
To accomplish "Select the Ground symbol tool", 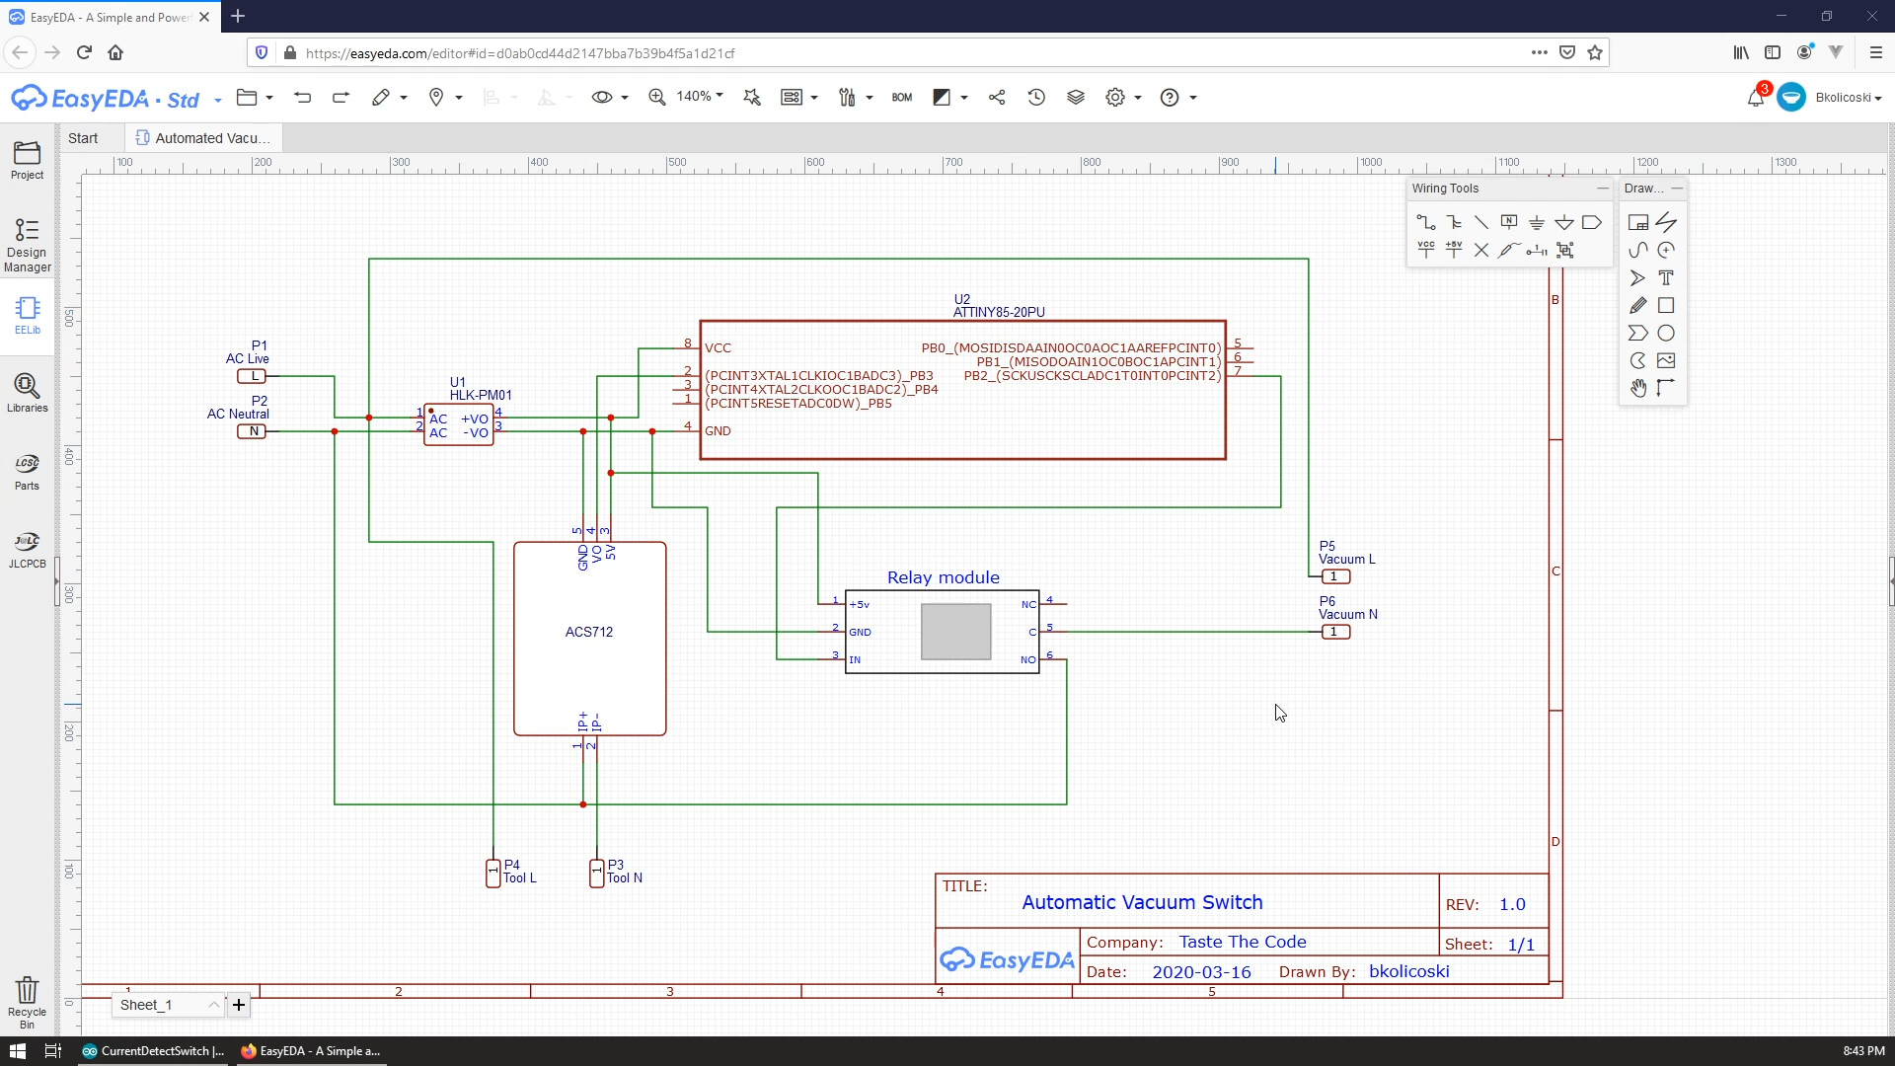I will coord(1537,222).
